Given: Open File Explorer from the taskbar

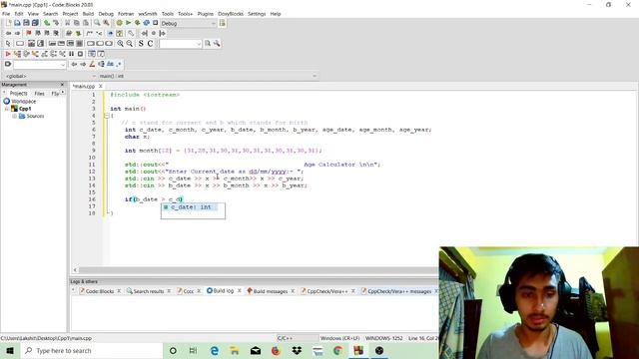Looking at the screenshot, I should coord(235,350).
